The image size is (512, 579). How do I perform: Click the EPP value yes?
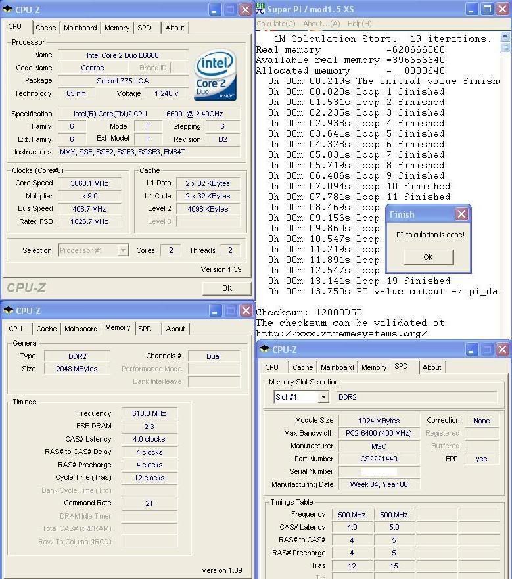coord(481,459)
